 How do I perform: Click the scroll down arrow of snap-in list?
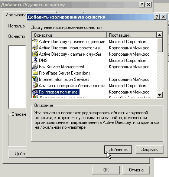160,95
